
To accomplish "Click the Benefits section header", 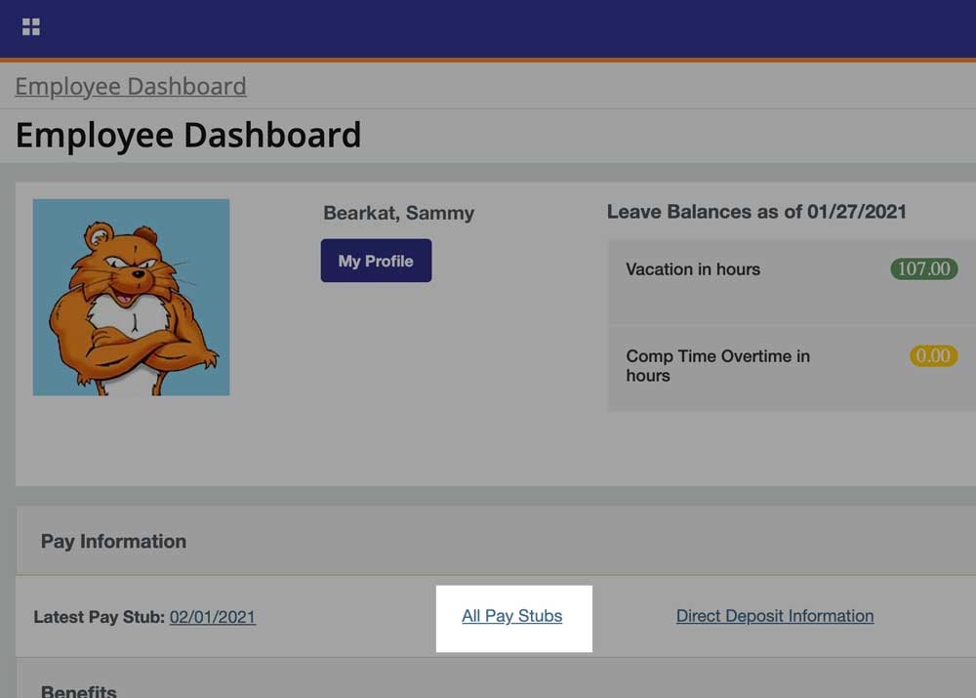I will click(78, 689).
